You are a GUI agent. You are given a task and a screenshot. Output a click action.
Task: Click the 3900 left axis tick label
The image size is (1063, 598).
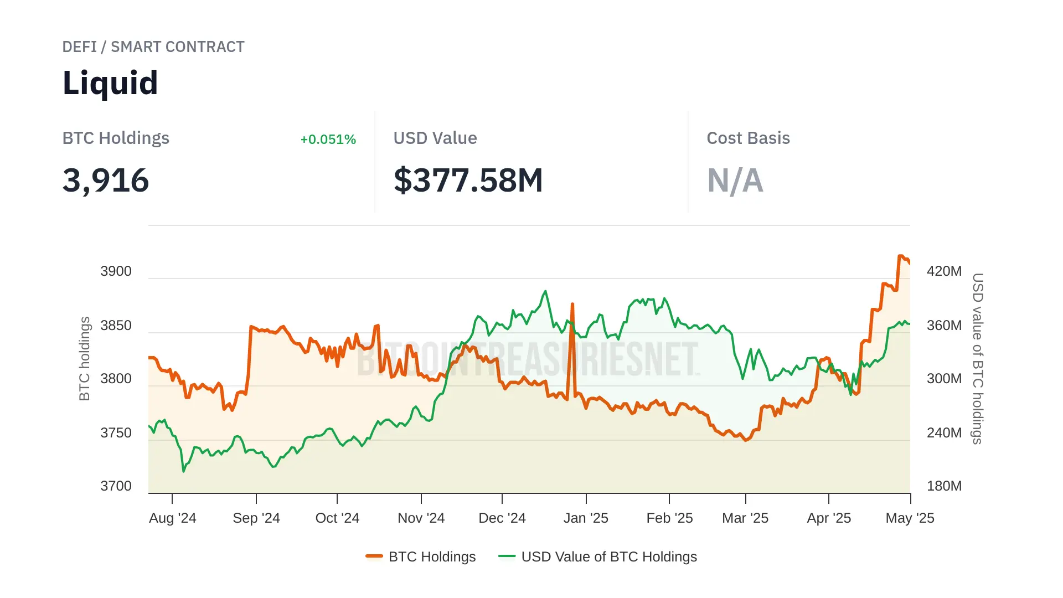coord(116,271)
